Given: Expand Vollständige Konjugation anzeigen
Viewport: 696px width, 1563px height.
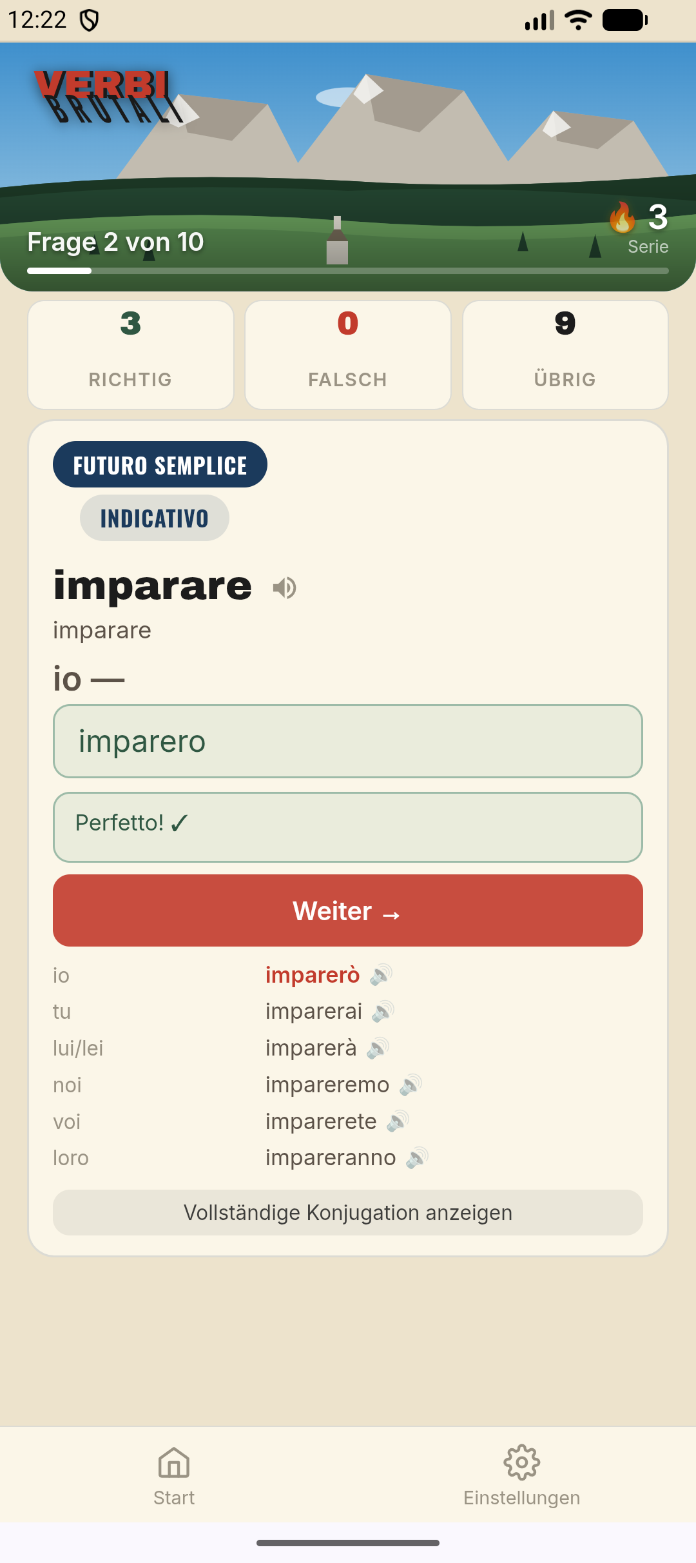Looking at the screenshot, I should point(348,1212).
